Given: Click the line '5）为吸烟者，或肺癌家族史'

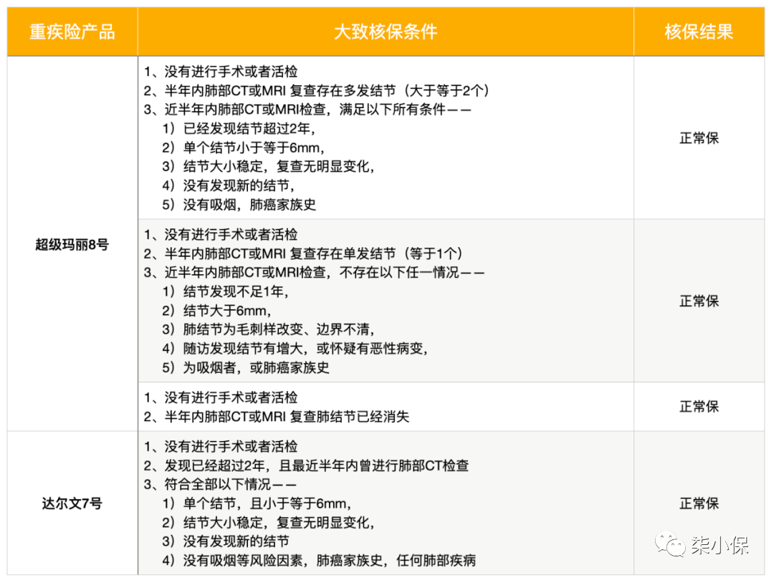Looking at the screenshot, I should point(246,367).
